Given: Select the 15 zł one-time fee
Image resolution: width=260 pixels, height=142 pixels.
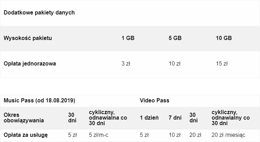Looking at the screenshot, I should click(222, 64).
